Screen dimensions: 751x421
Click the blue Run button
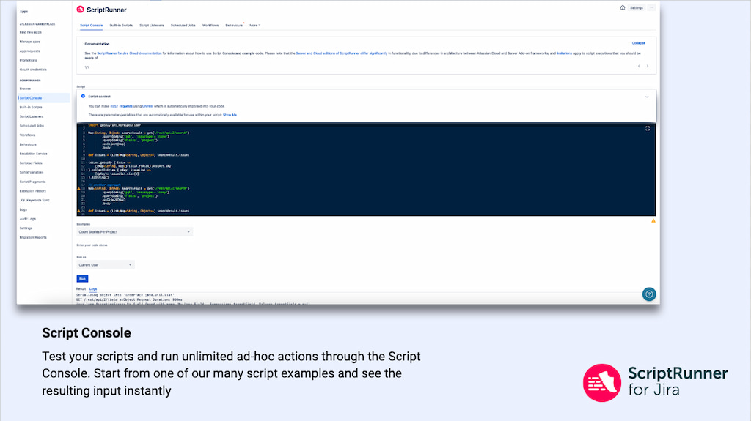coord(82,278)
